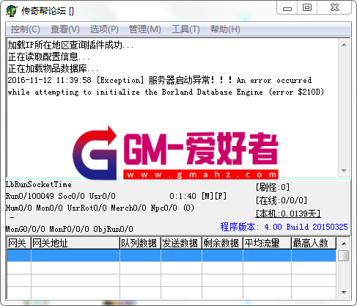Click the MonG0/0/0 MonP0/0/0 ObjRun0/0 line
Image resolution: width=357 pixels, height=306 pixels.
pos(70,229)
